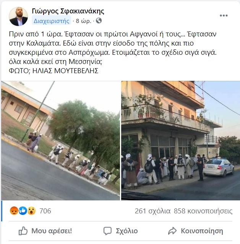This screenshot has height=244, width=240.
Task: Click the Κοινοποίηση share button
Action: (x=195, y=231)
